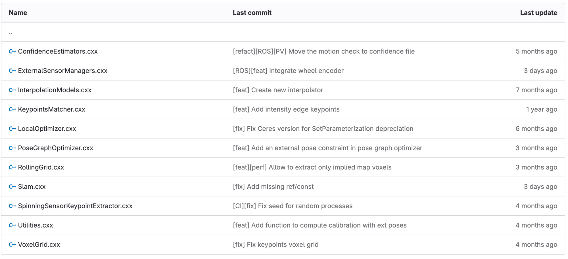
Task: Click '3 days ago' in ExternalSensorManagers row
Action: [540, 71]
